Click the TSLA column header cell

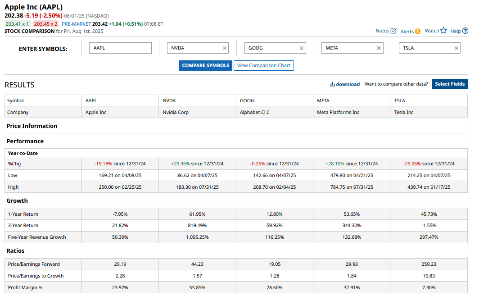(x=429, y=100)
